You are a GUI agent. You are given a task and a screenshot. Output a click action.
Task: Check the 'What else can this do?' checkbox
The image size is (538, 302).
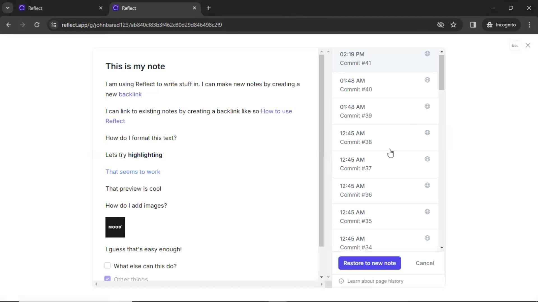point(108,266)
